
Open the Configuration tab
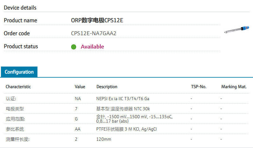click(19, 72)
